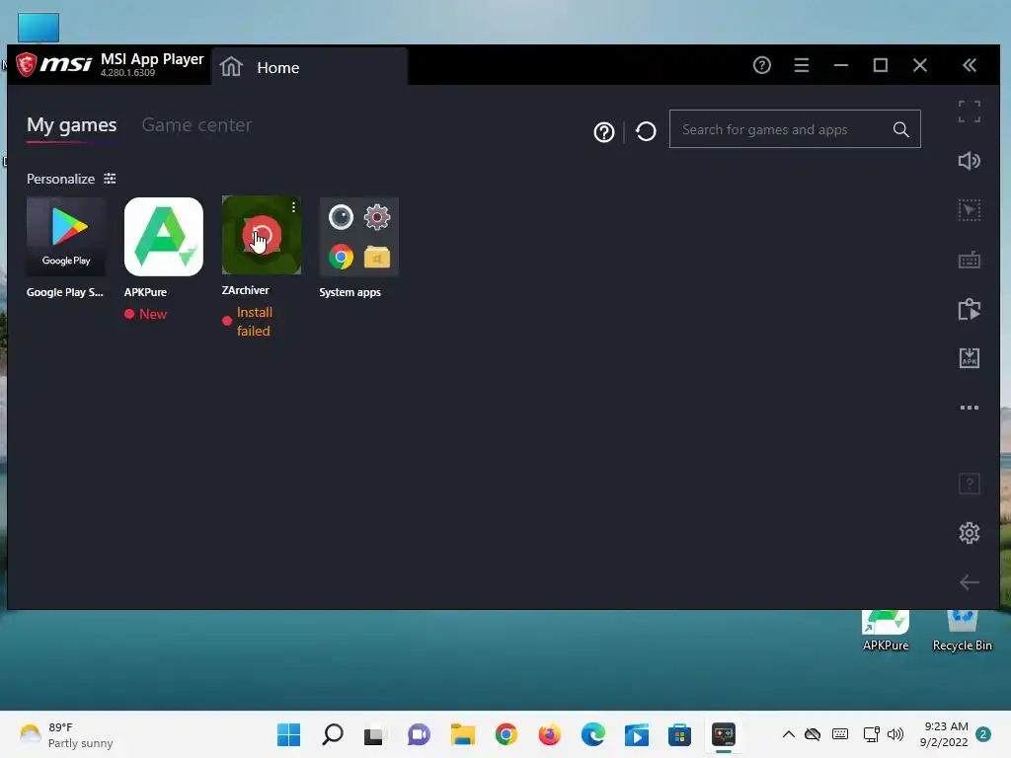Click the Install failed status text
Image resolution: width=1011 pixels, height=758 pixels.
click(x=254, y=321)
